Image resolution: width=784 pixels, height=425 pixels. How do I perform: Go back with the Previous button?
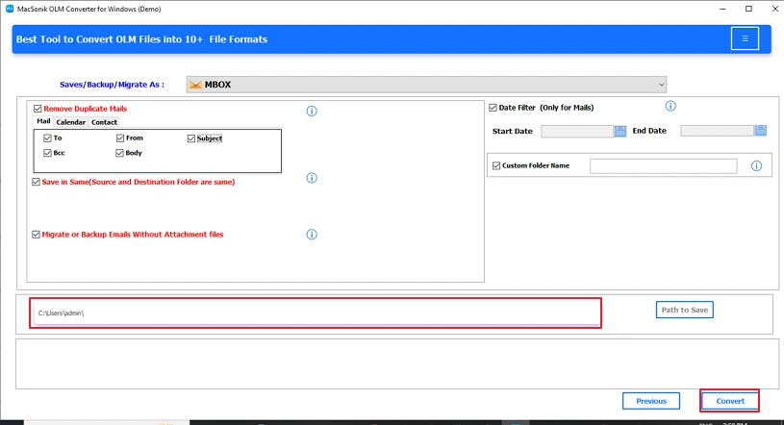pyautogui.click(x=650, y=401)
